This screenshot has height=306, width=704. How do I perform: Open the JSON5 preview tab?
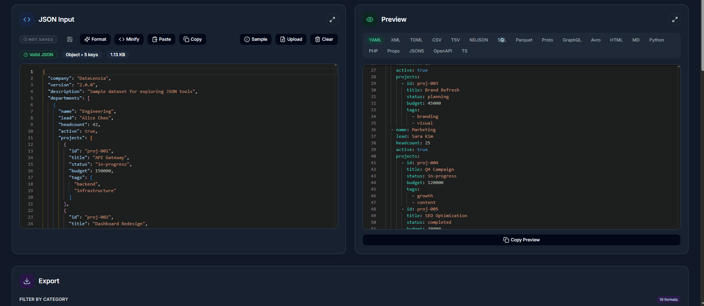(x=417, y=51)
